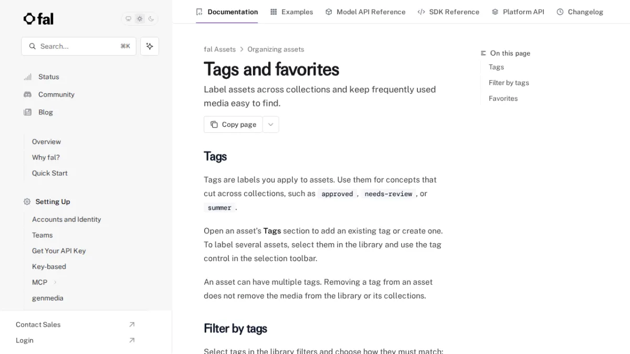Open Platform API tab
The width and height of the screenshot is (630, 354).
(x=518, y=12)
